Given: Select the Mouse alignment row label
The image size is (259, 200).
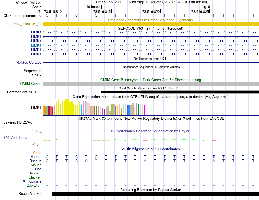Looking at the screenshot, I should [x=36, y=165].
